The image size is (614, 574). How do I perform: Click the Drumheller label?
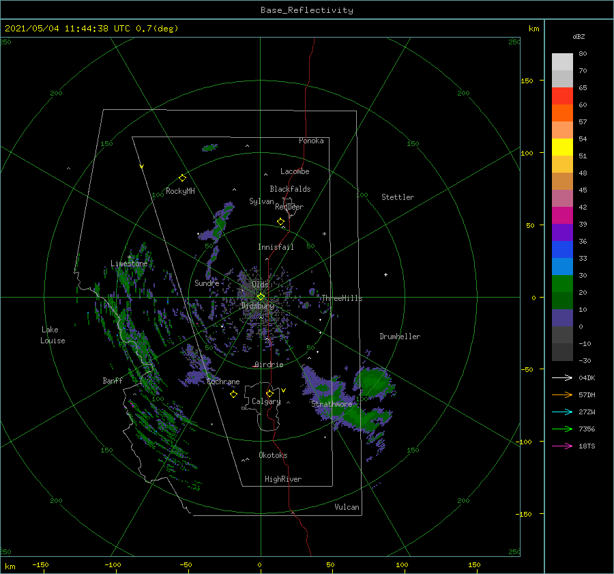click(x=400, y=336)
